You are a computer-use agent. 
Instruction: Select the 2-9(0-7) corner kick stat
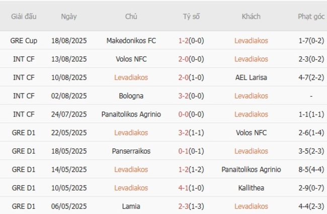click(x=311, y=188)
